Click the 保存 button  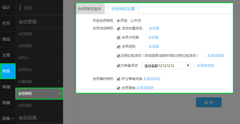(x=208, y=102)
